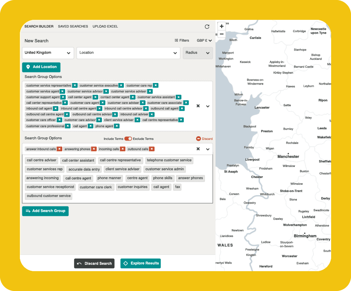Change the GBP £ currency selector
351x291 pixels.
(204, 40)
